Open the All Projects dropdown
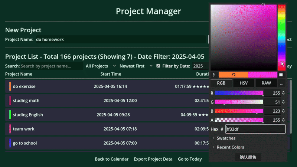297x167 pixels. click(97, 66)
